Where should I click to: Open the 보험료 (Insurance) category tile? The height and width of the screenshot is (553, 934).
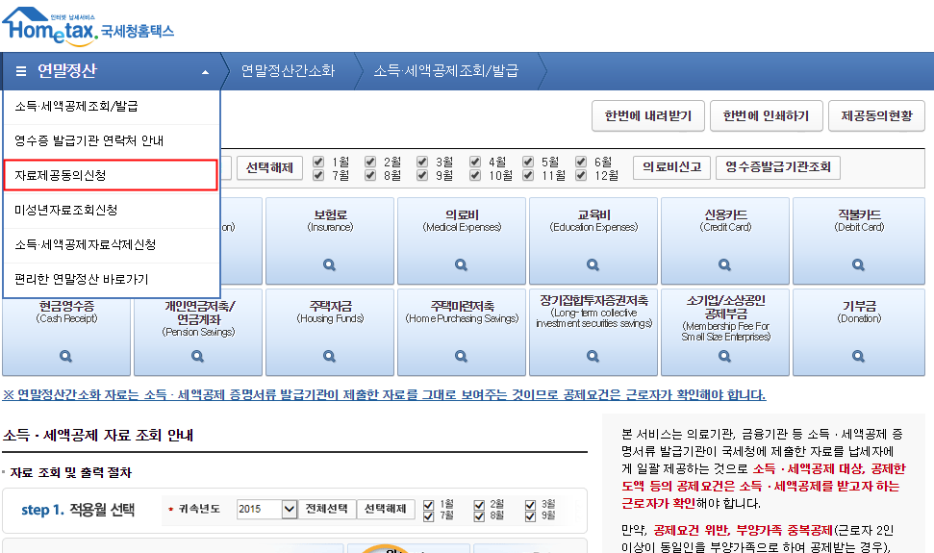pyautogui.click(x=330, y=241)
